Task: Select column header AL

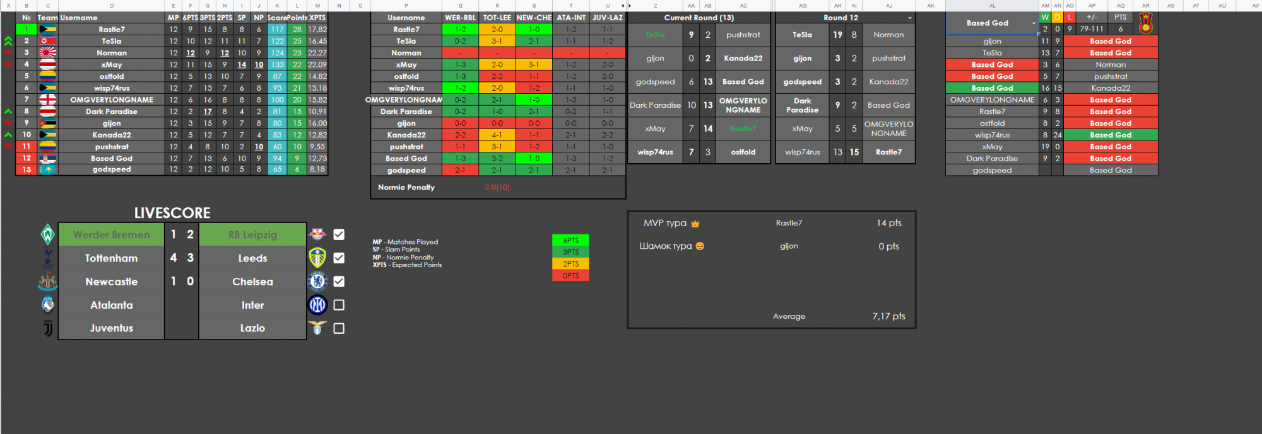Action: click(x=992, y=6)
